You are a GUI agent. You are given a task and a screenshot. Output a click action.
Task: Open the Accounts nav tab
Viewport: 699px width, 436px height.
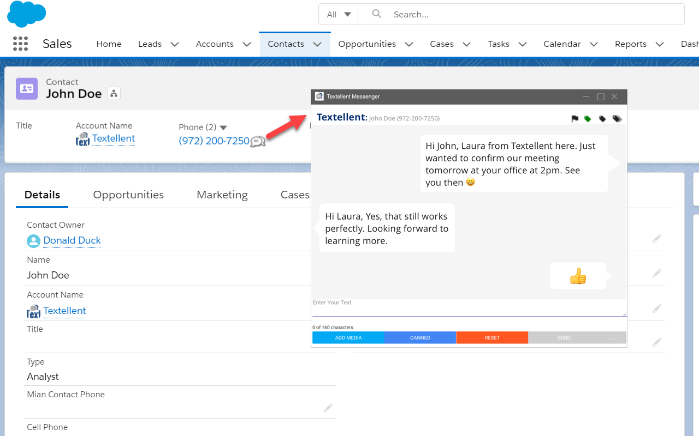pos(215,44)
